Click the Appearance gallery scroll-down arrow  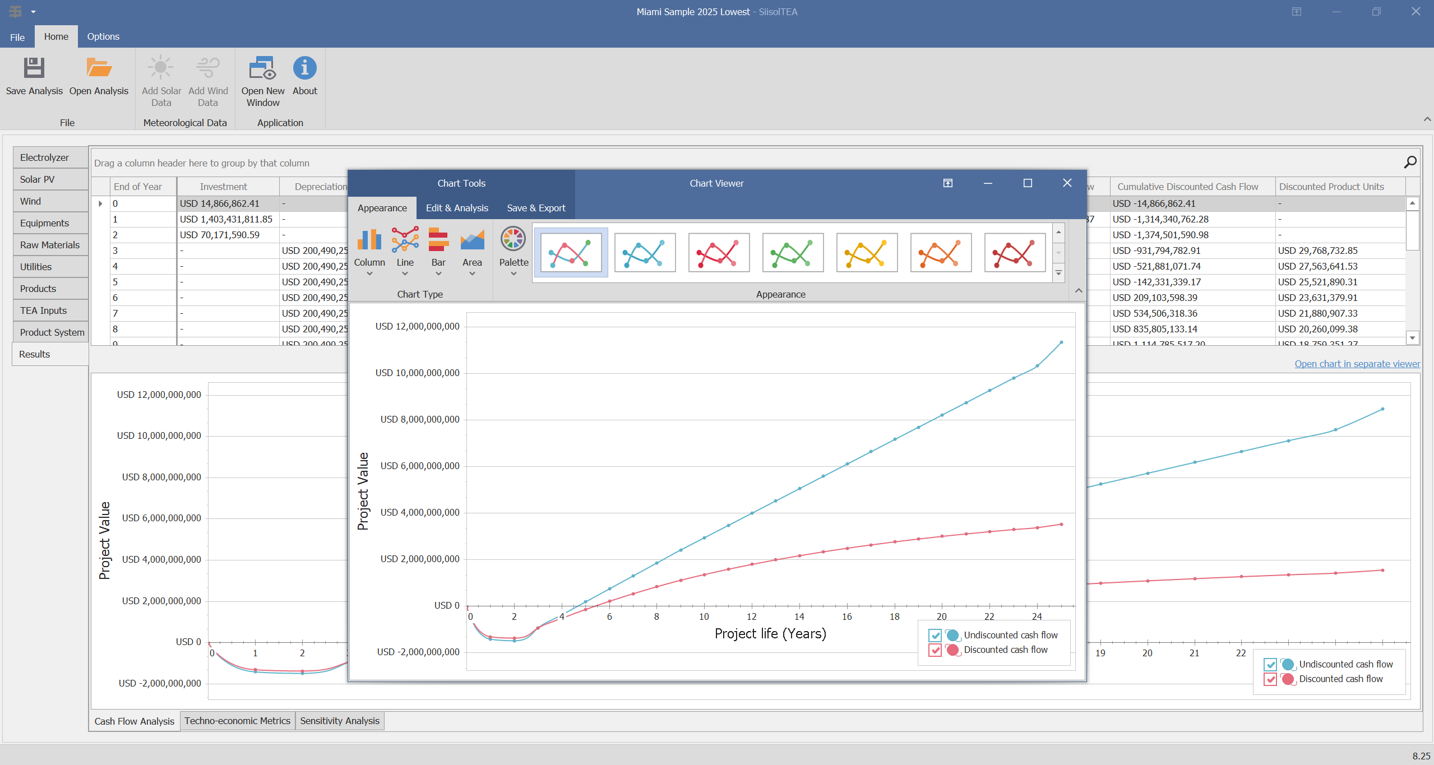tap(1057, 253)
